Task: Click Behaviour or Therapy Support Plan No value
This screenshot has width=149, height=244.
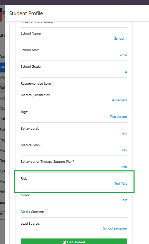Action: (x=125, y=167)
